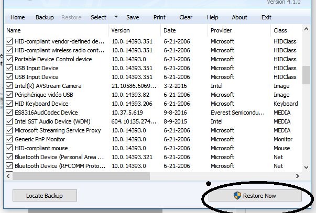Viewport: 316px width, 213px height.
Task: Sort by the Name column header
Action: click(x=14, y=30)
